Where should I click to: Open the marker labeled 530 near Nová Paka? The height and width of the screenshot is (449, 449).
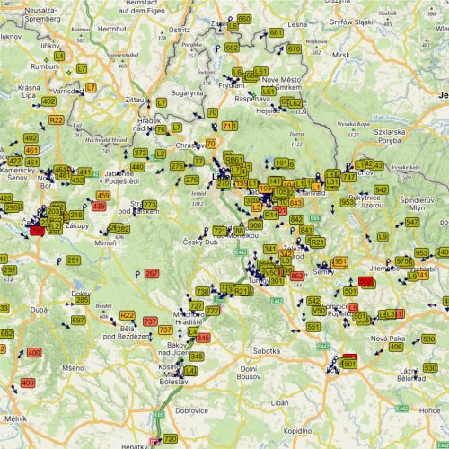click(428, 339)
